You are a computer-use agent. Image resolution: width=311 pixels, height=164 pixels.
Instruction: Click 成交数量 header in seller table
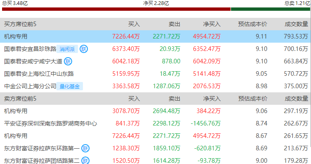296,99
